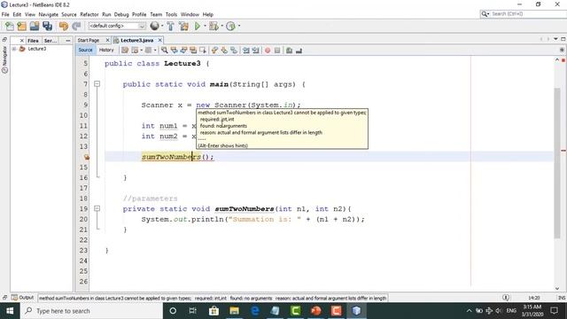Toggle Bookmark on current line
This screenshot has width=567, height=319.
pos(234,51)
